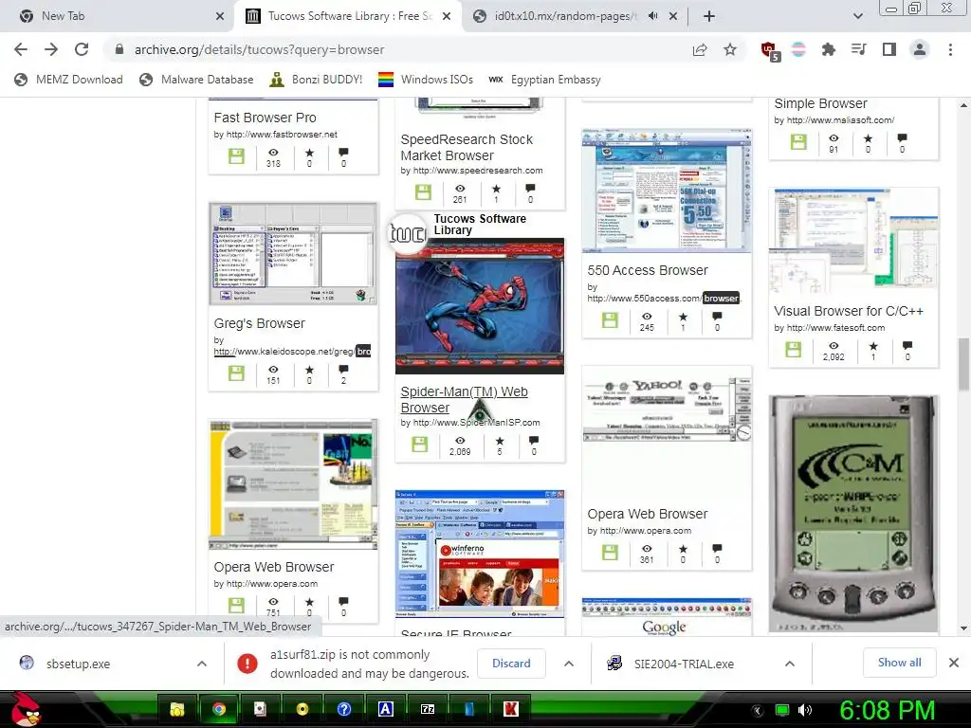This screenshot has height=728, width=971.
Task: Mute the id0t.x10.mx tab audio
Action: click(x=652, y=16)
